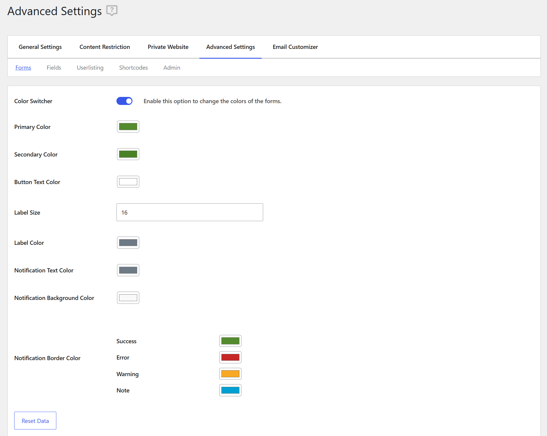Screen dimensions: 547x436
Task: Click the Label Size input field
Action: tap(189, 212)
